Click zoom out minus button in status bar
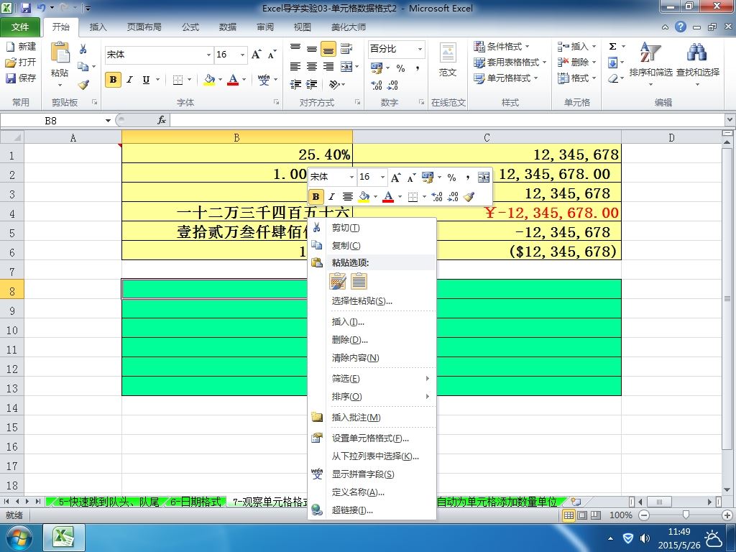Viewport: 736px width, 552px height. pyautogui.click(x=644, y=515)
